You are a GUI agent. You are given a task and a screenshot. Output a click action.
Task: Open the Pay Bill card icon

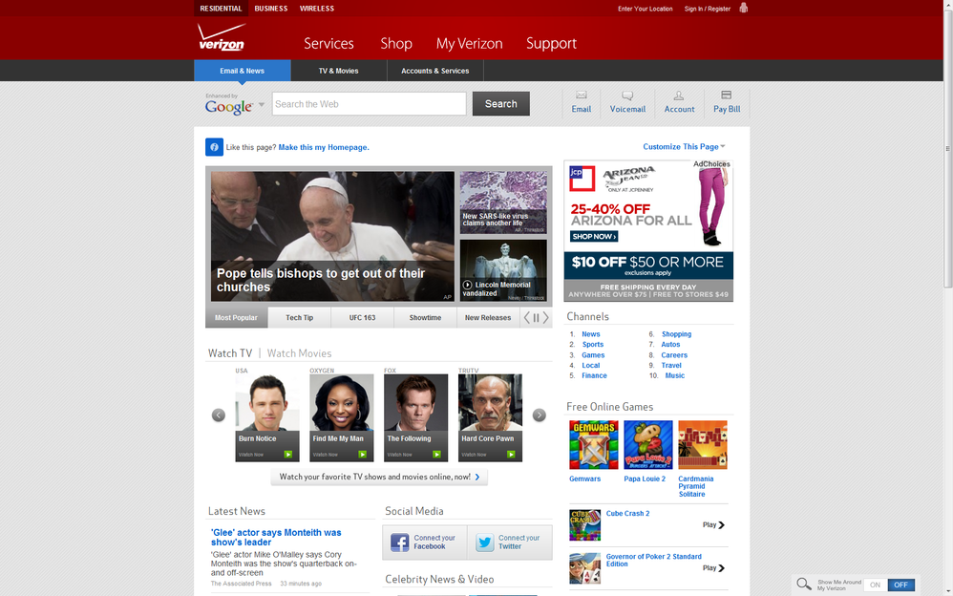[x=727, y=96]
